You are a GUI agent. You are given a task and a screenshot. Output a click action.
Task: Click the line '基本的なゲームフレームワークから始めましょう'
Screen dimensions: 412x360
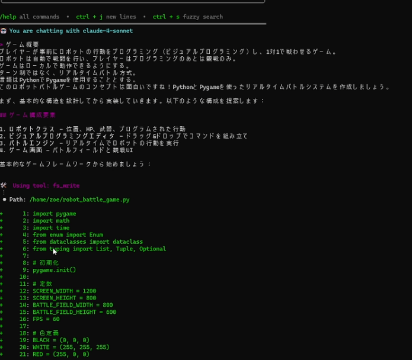pyautogui.click(x=75, y=164)
